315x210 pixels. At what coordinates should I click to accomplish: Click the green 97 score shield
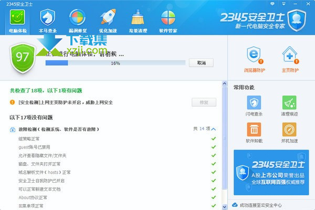(23, 58)
